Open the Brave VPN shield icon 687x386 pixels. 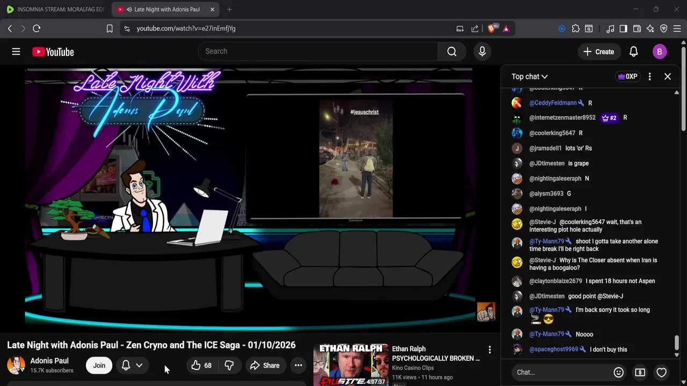point(664,28)
